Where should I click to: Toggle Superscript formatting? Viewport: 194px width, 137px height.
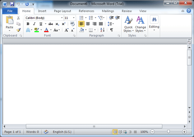64,24
